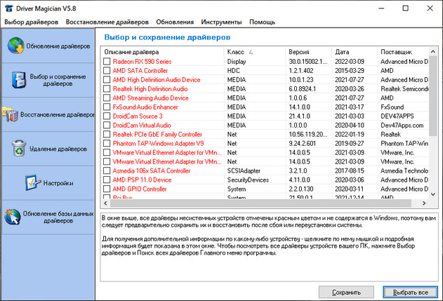Screen dimensions: 443x301
Task: Tick the Radeon RX 590 Series checkbox
Action: (107, 62)
